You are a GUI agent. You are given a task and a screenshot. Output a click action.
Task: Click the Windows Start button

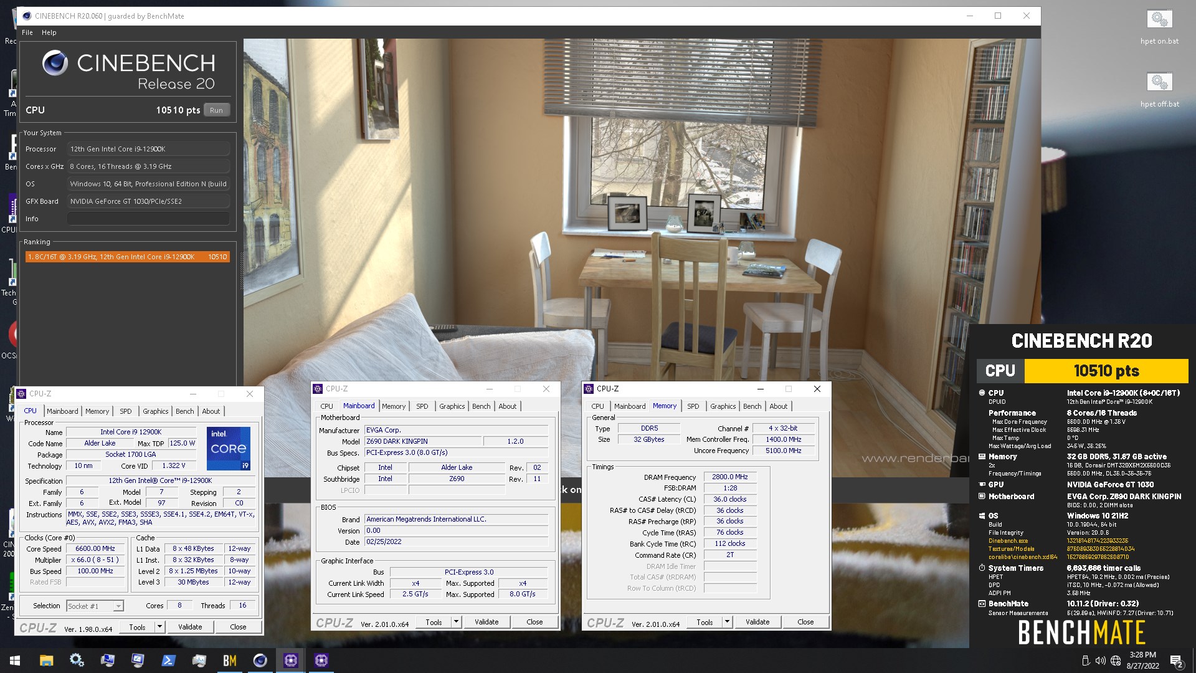point(15,661)
